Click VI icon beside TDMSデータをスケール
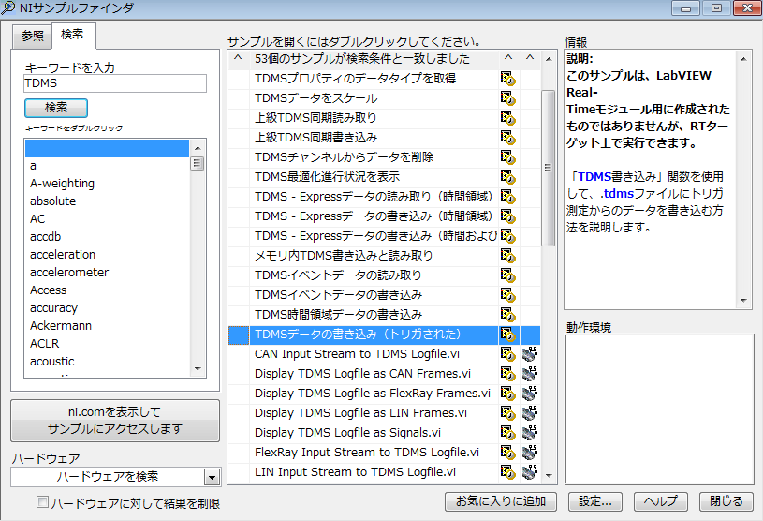This screenshot has width=763, height=521. point(507,98)
